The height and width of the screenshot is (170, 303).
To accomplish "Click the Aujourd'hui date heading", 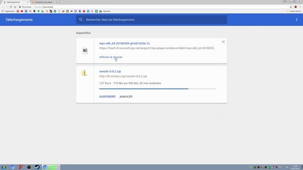I will click(x=83, y=33).
